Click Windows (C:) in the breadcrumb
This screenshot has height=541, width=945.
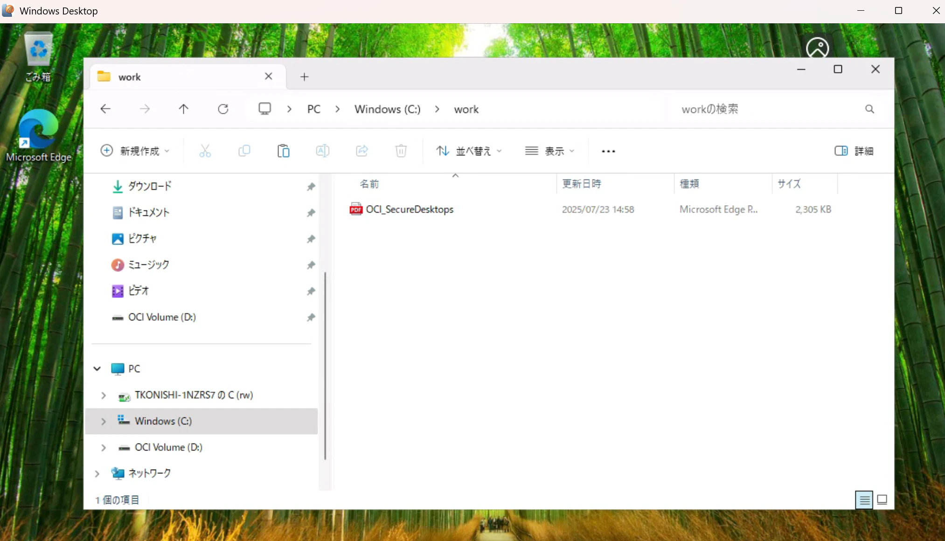(x=387, y=109)
